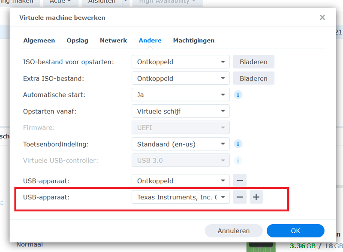Confirm the settings with OK
This screenshot has height=252, width=343.
295,231
